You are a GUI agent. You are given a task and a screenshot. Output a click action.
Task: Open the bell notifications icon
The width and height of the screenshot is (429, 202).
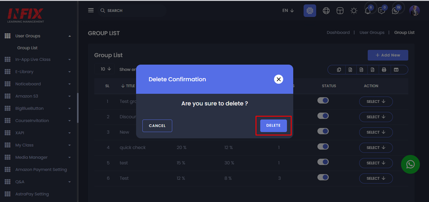coord(368,11)
